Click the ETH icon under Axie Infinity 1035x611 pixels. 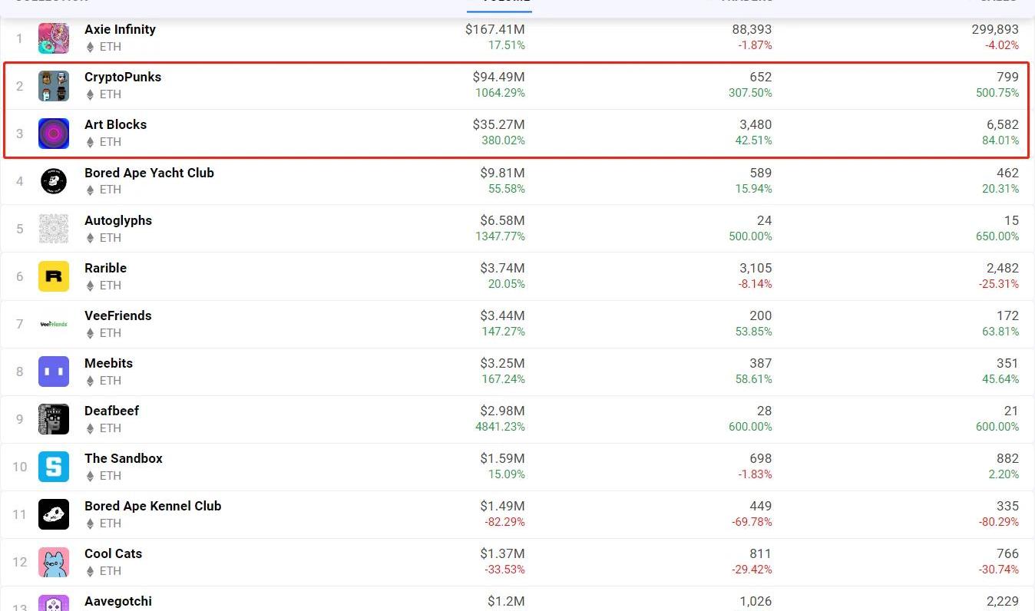point(90,47)
